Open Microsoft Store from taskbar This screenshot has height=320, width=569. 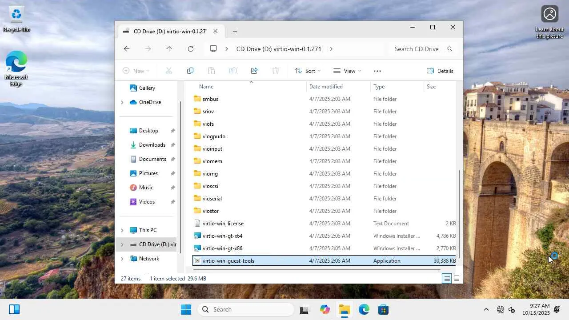point(384,309)
